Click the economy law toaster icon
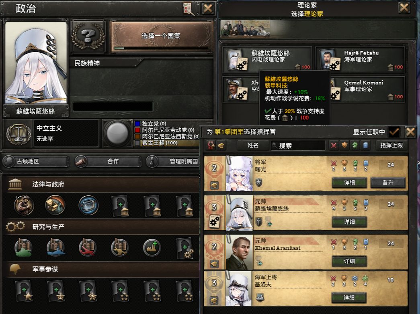 [88, 205]
